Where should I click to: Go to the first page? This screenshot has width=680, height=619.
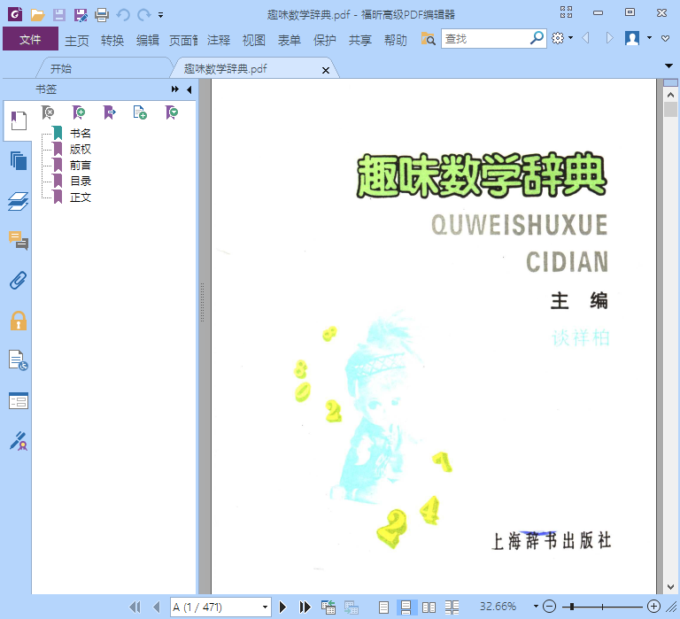(x=135, y=607)
